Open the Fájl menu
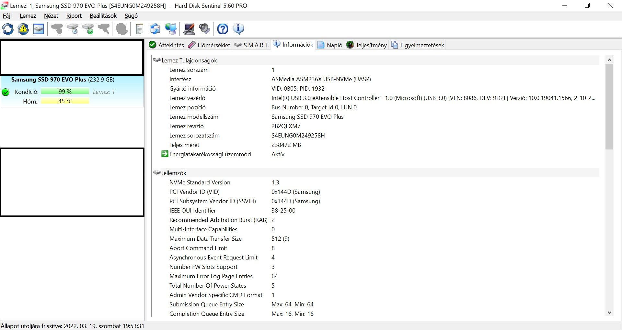 [7, 16]
